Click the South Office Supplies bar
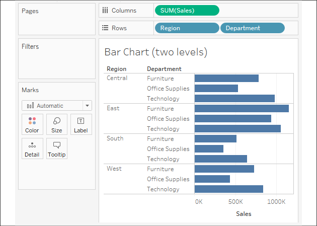The height and width of the screenshot is (226, 317). point(208,149)
